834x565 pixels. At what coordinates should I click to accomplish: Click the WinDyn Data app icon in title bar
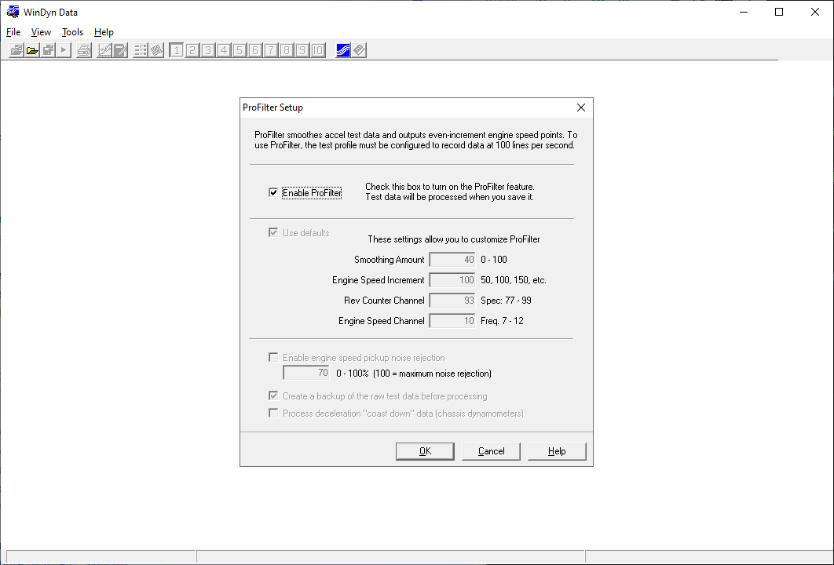coord(13,12)
